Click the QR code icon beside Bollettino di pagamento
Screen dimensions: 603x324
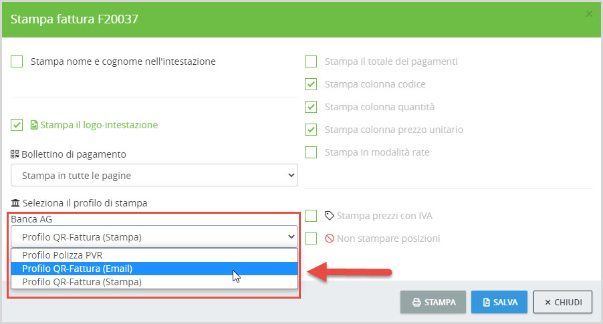click(15, 154)
